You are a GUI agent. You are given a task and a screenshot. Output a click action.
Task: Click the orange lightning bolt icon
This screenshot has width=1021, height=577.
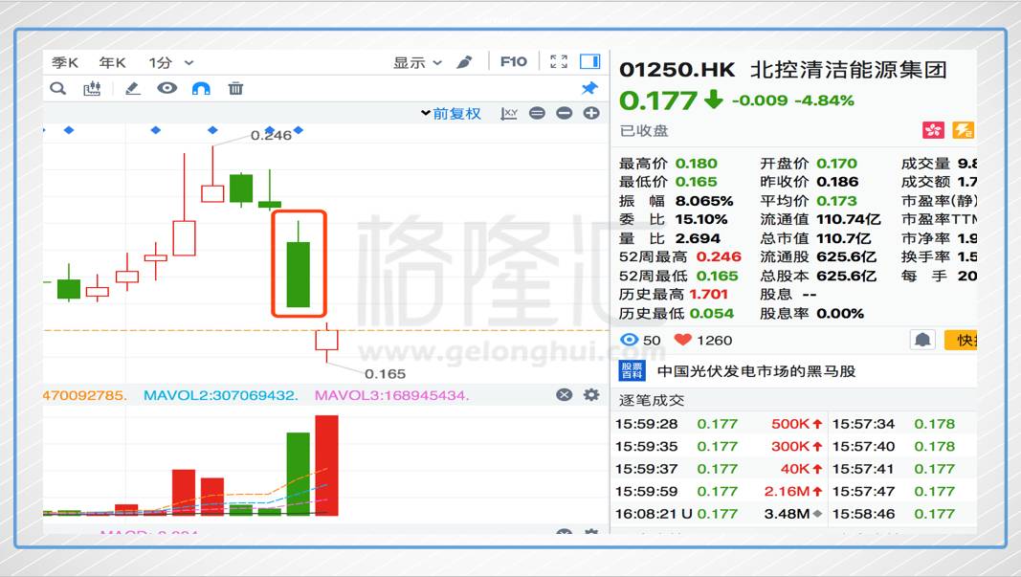(x=963, y=129)
